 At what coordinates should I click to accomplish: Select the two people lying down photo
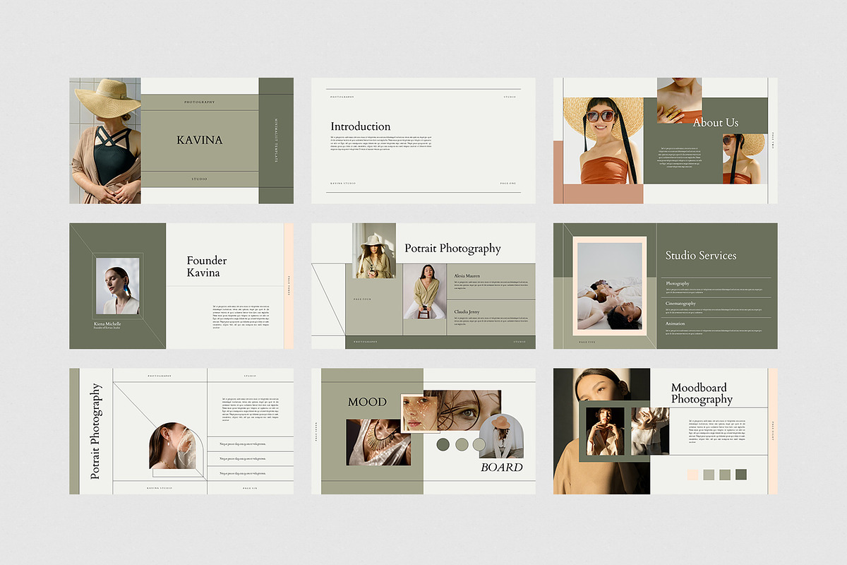[610, 286]
